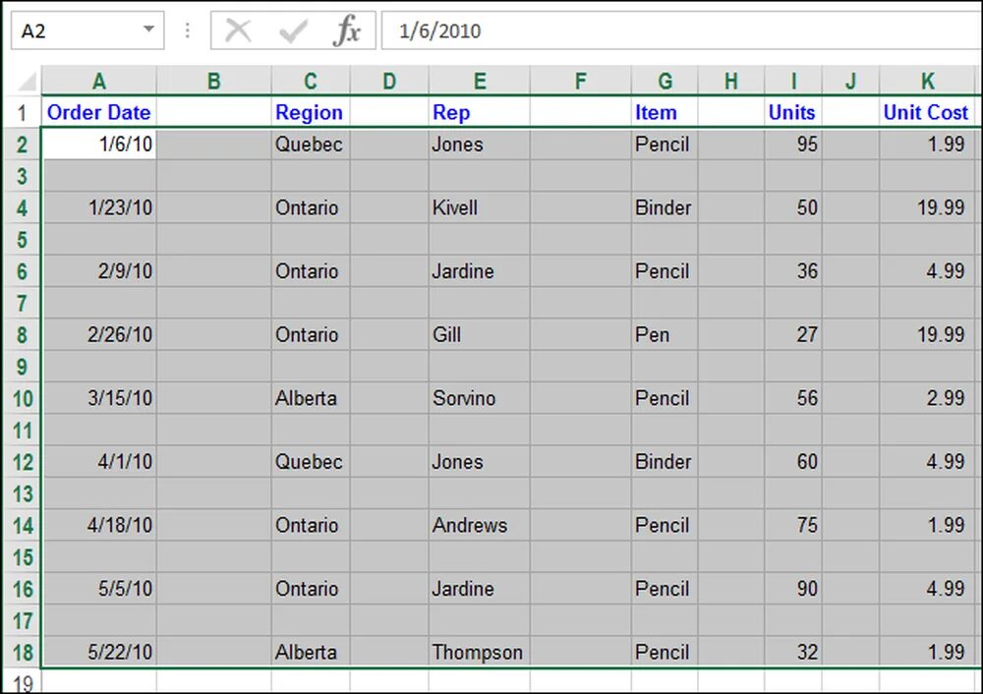Click inside the Name Box showing A2
This screenshot has height=694, width=983.
coord(77,30)
